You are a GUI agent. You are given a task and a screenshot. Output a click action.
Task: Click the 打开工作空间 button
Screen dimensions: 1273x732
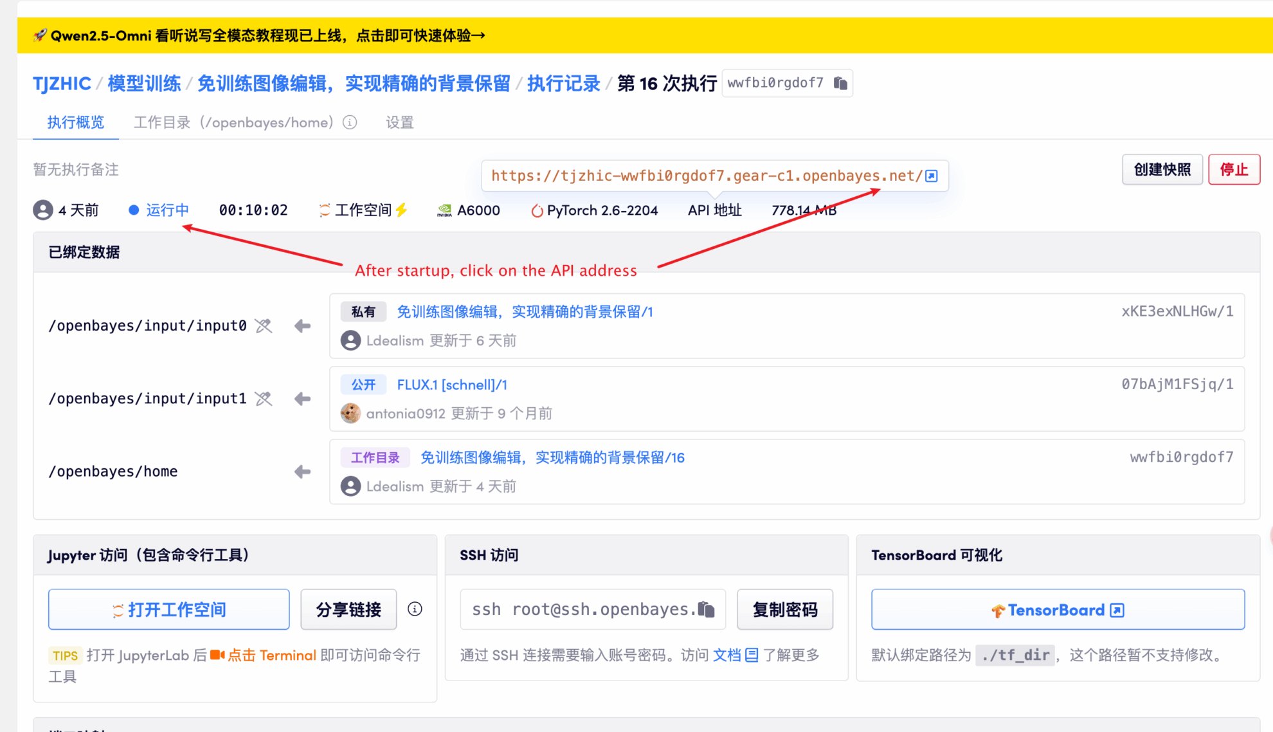point(168,609)
